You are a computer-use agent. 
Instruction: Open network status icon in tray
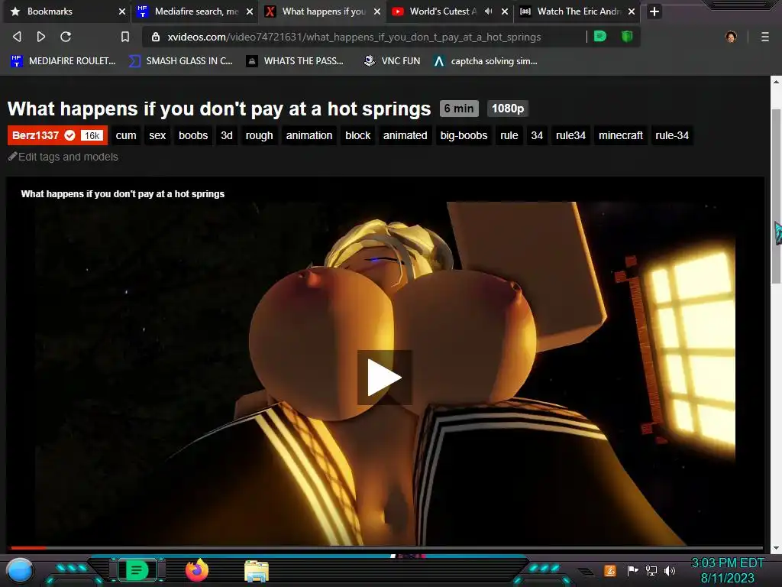tap(651, 570)
